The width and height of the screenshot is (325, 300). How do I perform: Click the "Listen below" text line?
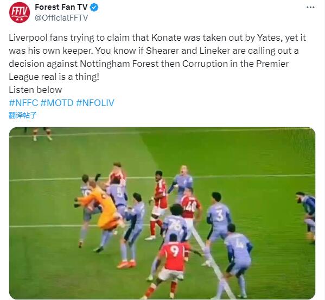pyautogui.click(x=35, y=90)
